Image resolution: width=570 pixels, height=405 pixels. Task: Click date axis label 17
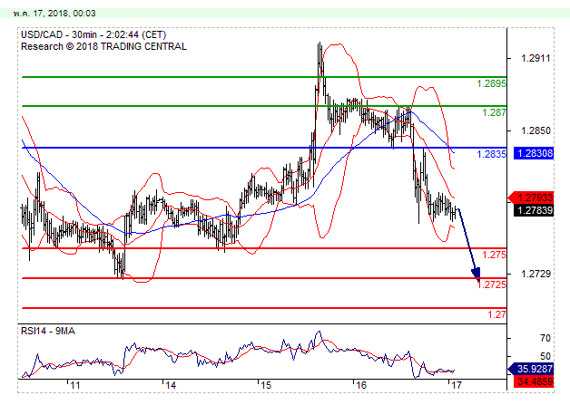pyautogui.click(x=457, y=385)
